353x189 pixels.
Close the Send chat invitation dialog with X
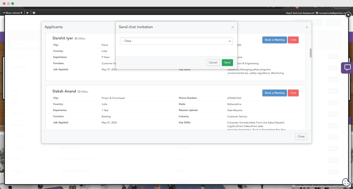(232, 27)
